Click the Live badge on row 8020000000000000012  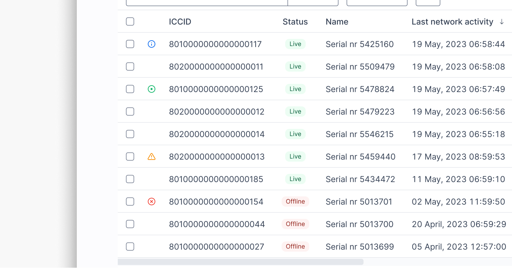[295, 111]
